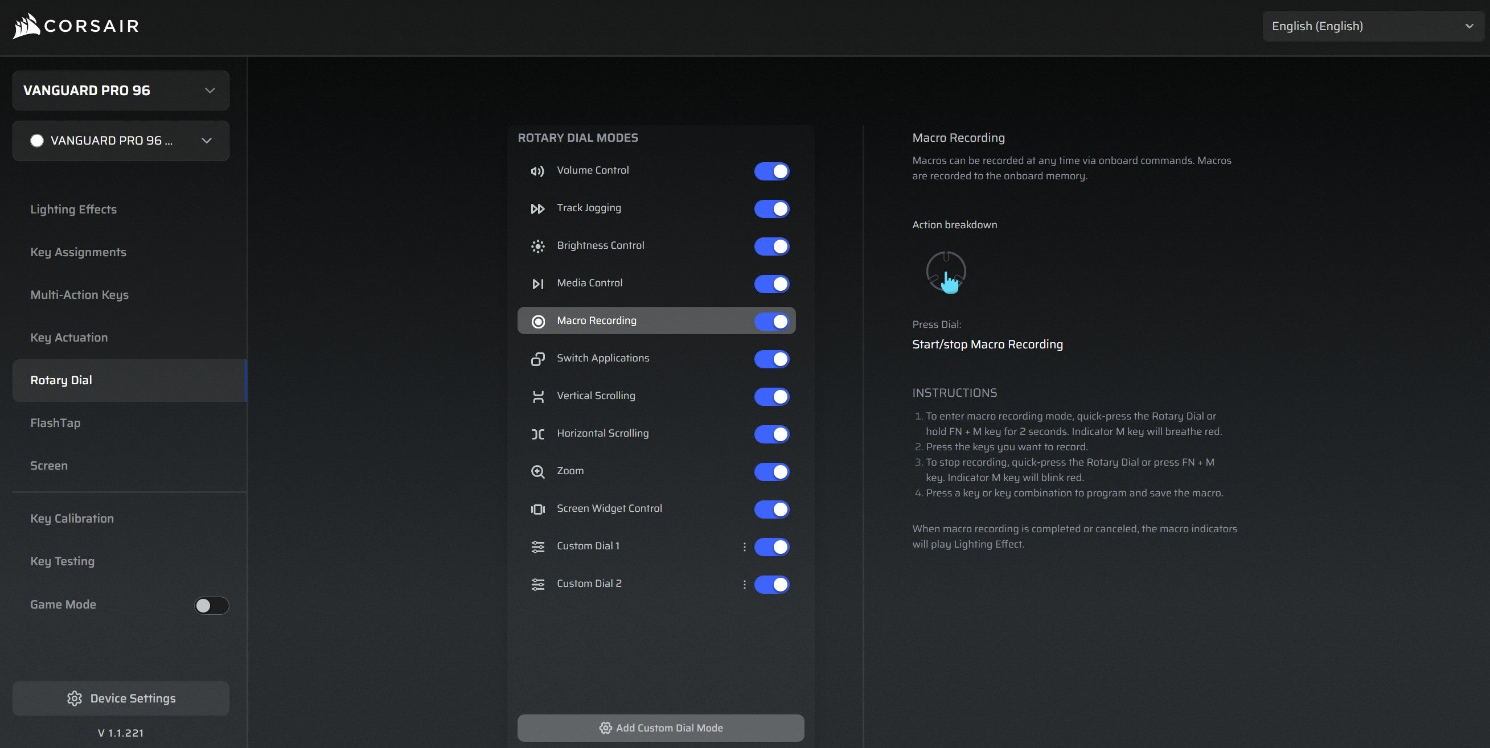
Task: Click the dial press illustration icon
Action: pos(946,272)
